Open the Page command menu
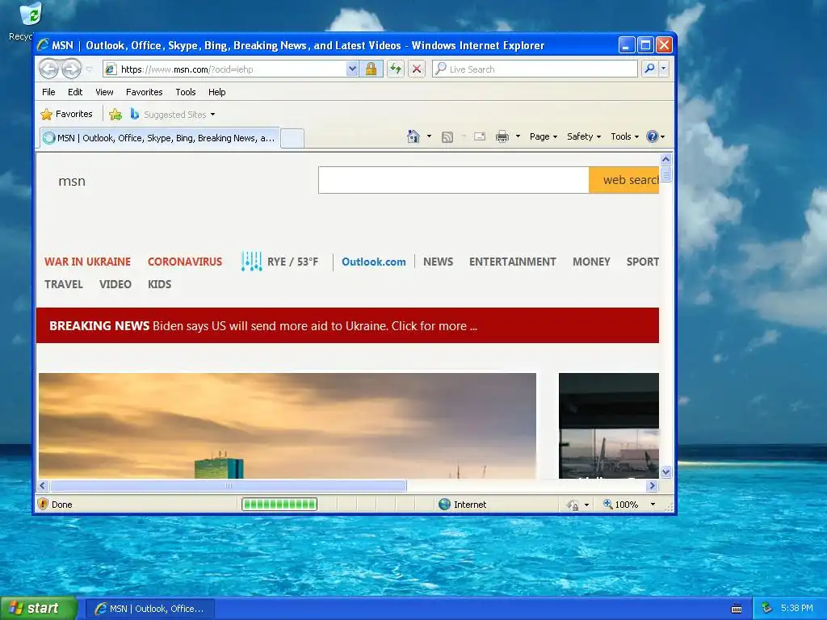This screenshot has height=620, width=827. pyautogui.click(x=544, y=136)
